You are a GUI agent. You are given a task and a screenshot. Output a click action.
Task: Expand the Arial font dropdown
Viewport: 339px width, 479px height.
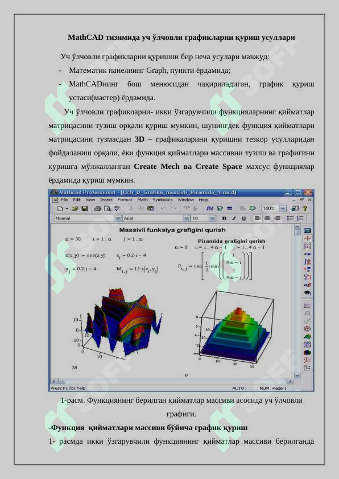coord(187,218)
